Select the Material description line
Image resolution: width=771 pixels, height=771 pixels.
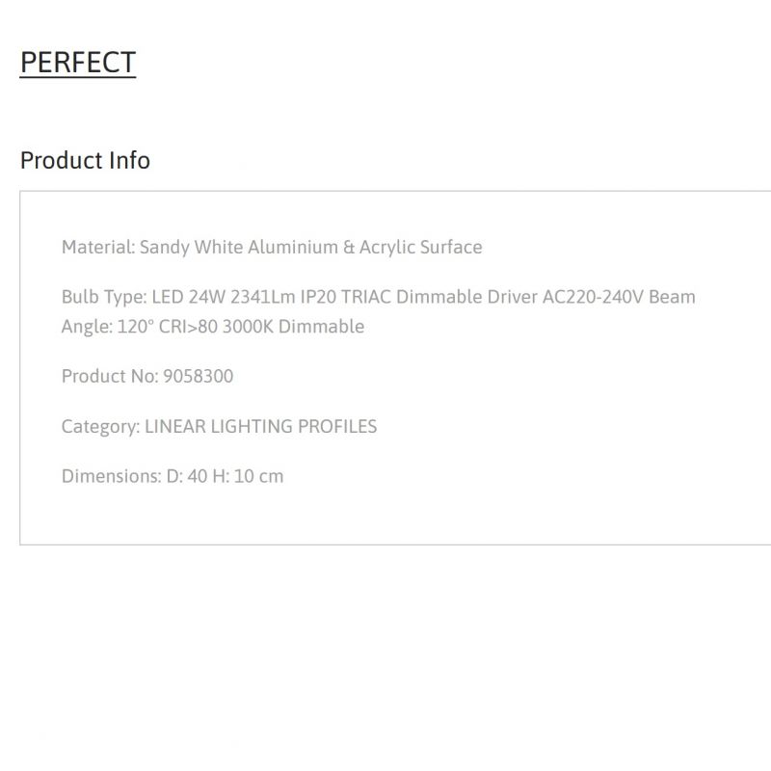(272, 248)
